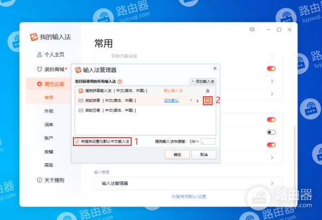Minimize the settings window
The image size is (322, 220).
click(x=268, y=29)
